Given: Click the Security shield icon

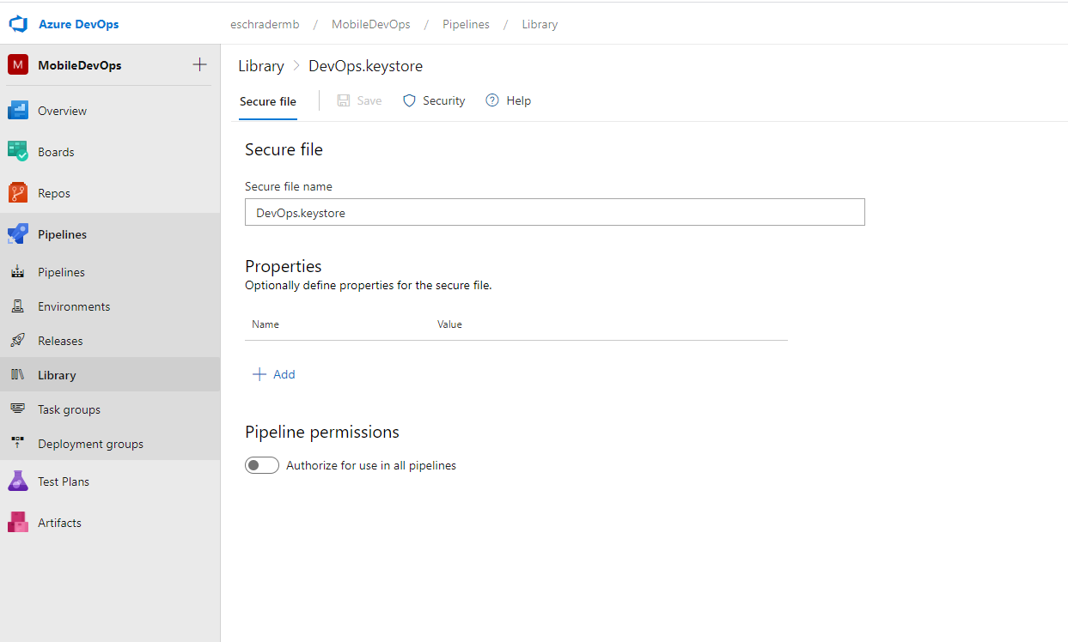Looking at the screenshot, I should point(409,100).
